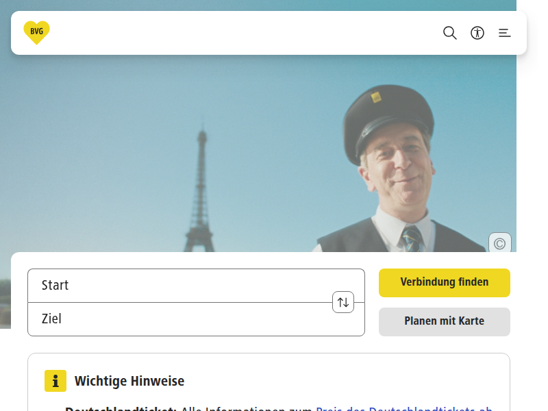Click Verbindung finden button
Screen dimensions: 548x411
(x=445, y=283)
